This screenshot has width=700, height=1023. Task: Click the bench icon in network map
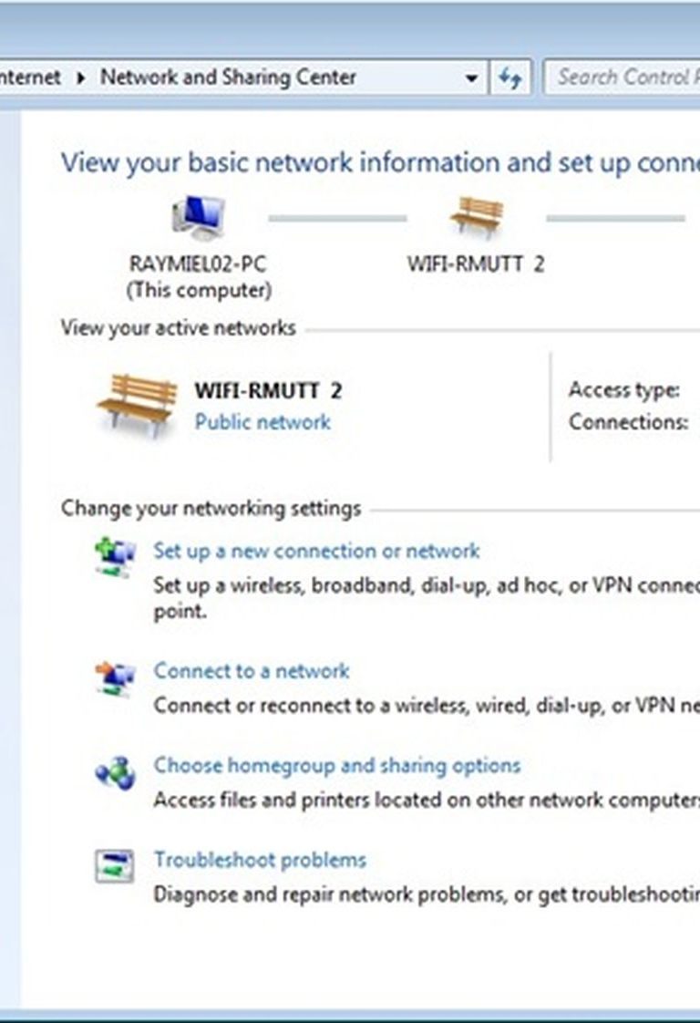(x=477, y=217)
